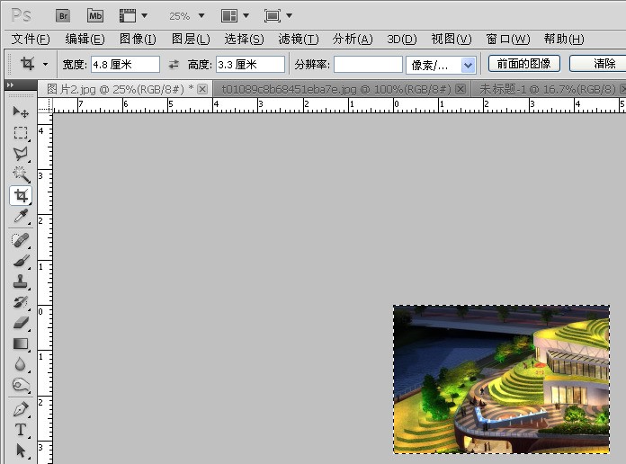Open the 分析(A) menu
Image resolution: width=626 pixels, height=464 pixels.
pos(353,40)
